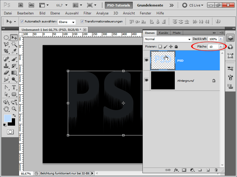Select the Brush tool
This screenshot has height=177, width=237.
tap(14, 59)
